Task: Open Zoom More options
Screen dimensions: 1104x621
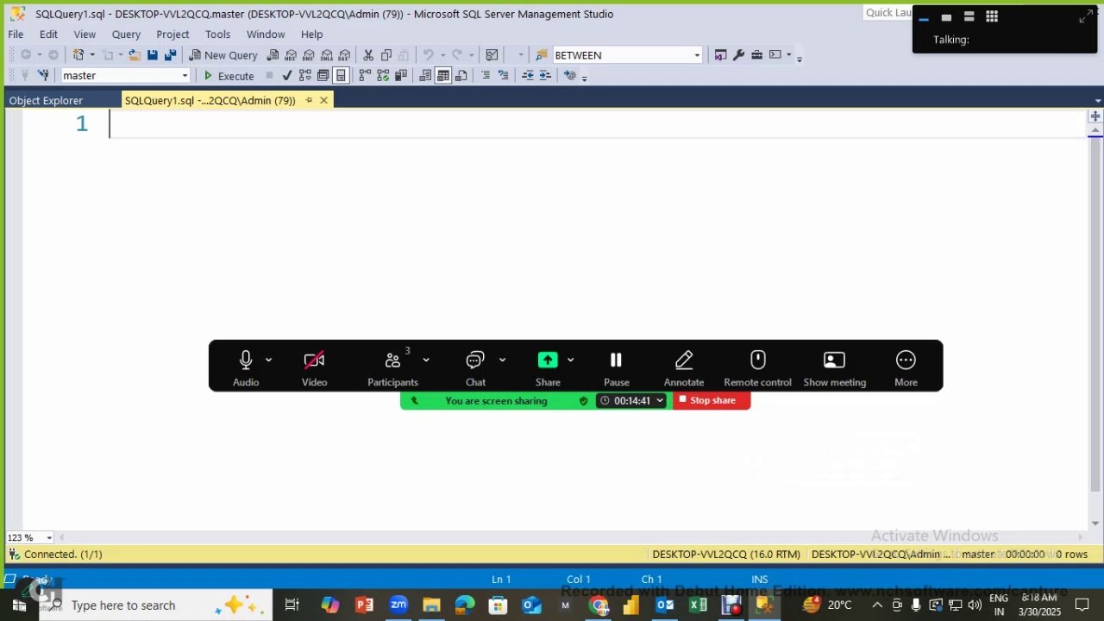Action: (x=906, y=367)
